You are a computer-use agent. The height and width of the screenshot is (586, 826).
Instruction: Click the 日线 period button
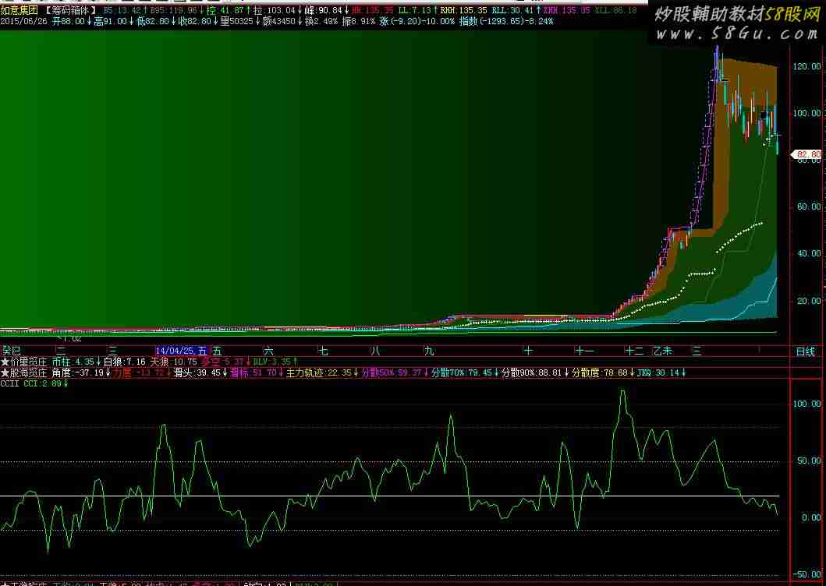(x=806, y=351)
